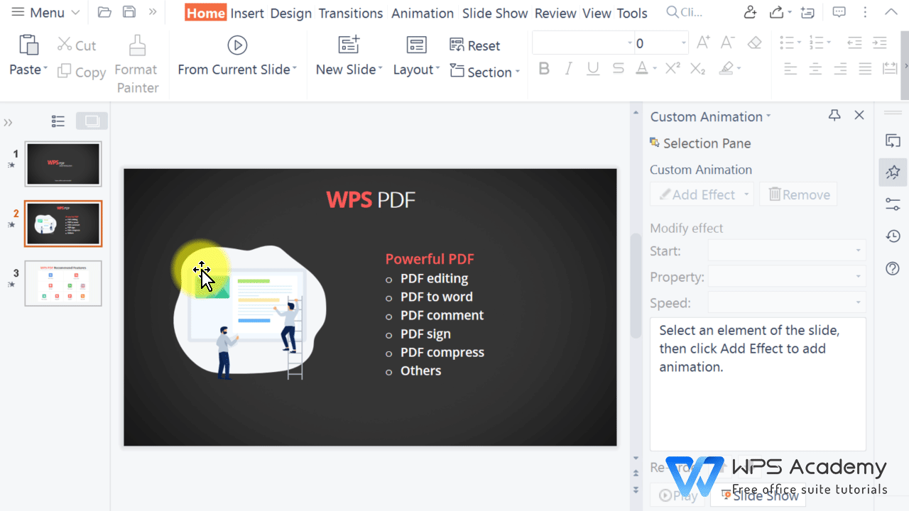Select the Format Painter tool

click(137, 65)
